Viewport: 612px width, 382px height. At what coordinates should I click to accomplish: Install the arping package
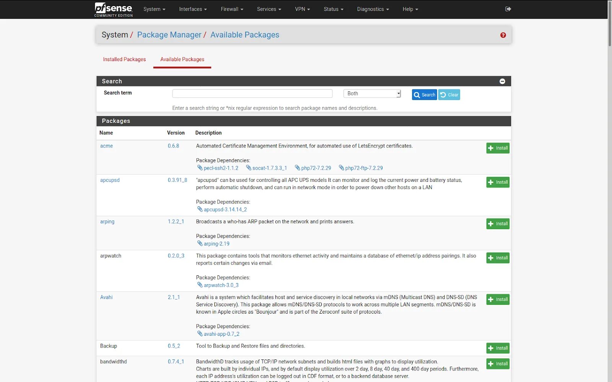pyautogui.click(x=498, y=224)
